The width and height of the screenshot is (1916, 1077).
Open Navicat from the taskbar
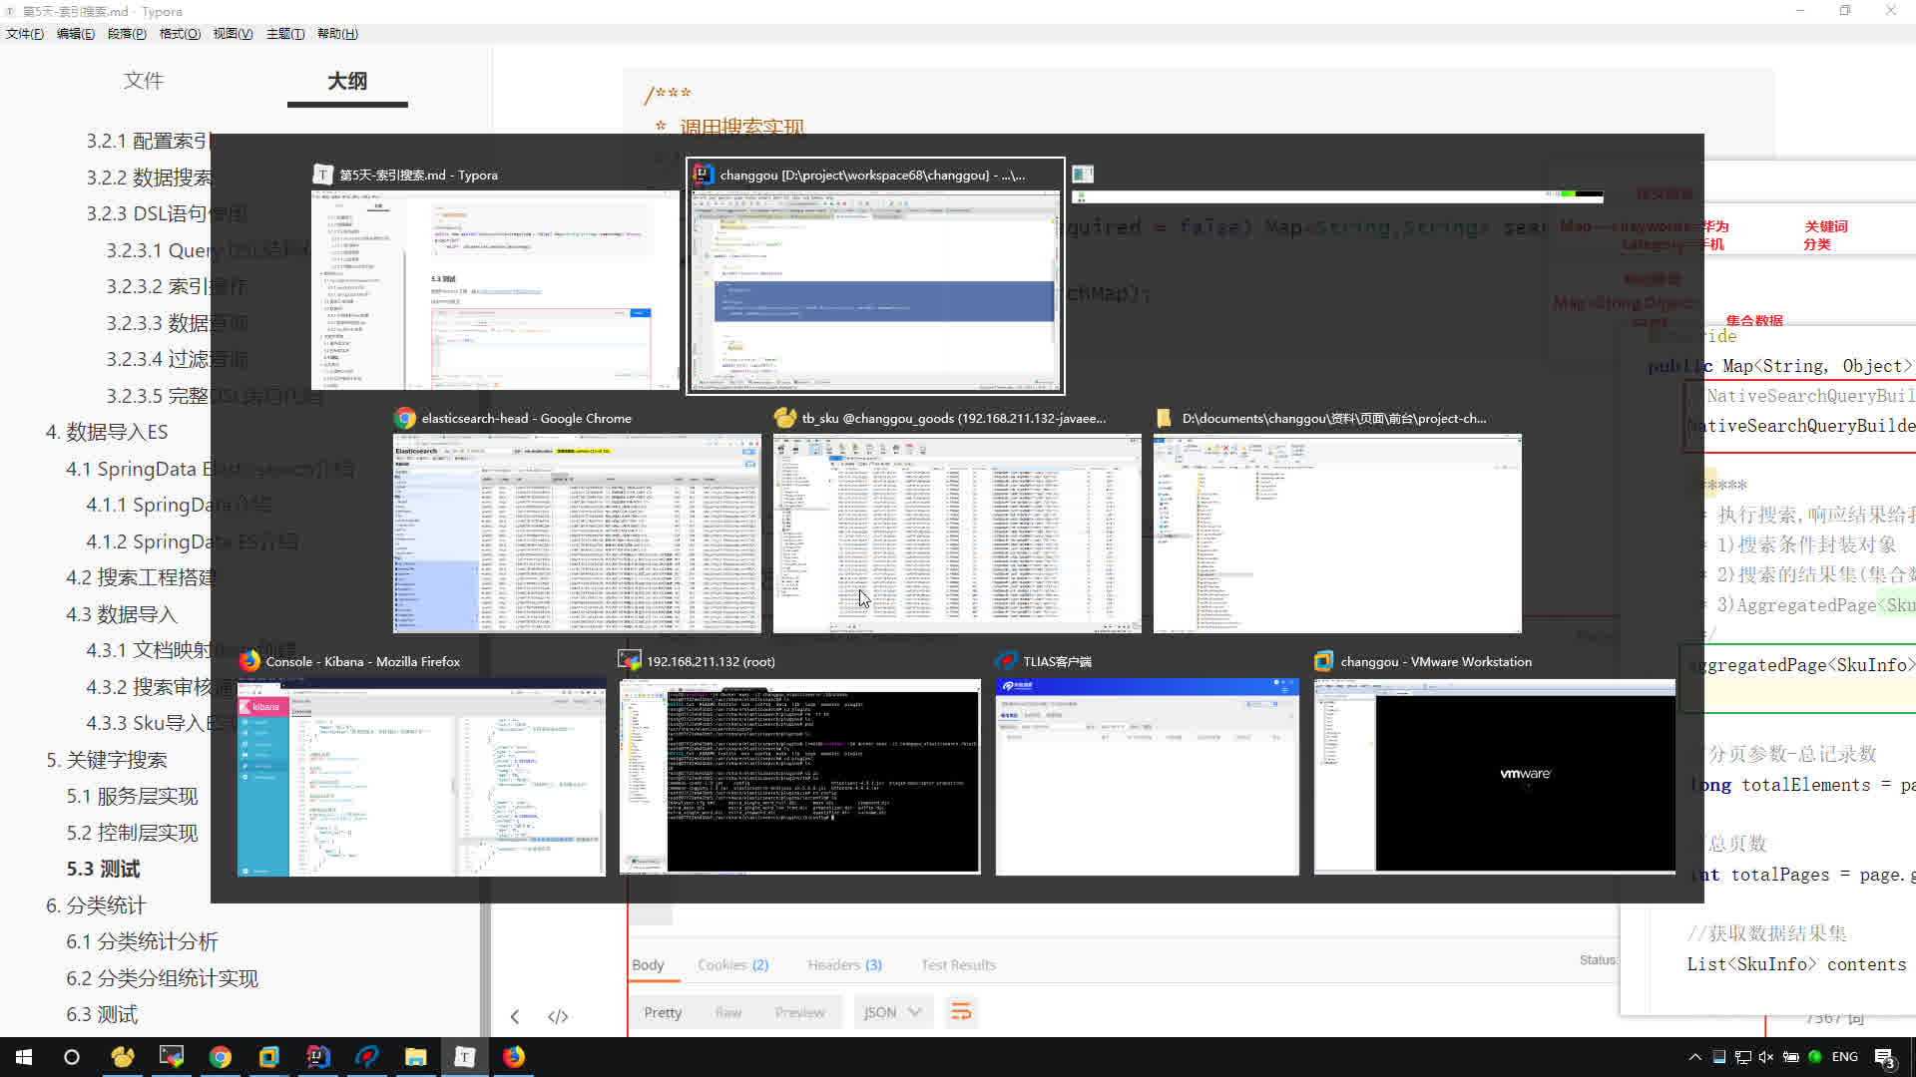[123, 1057]
